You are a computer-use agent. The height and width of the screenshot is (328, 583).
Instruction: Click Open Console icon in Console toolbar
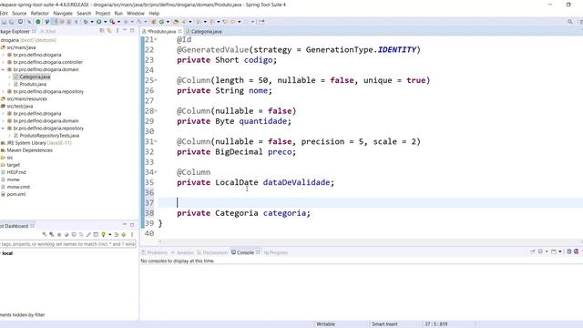point(554,251)
